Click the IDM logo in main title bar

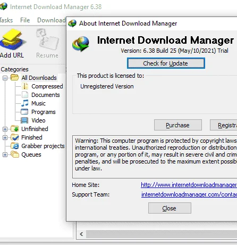point(3,6)
